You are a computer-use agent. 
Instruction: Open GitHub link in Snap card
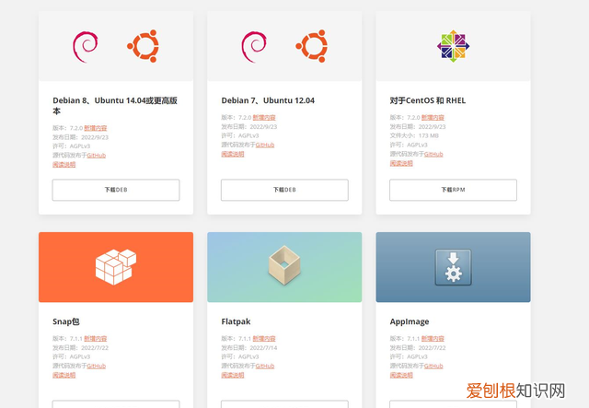click(96, 366)
